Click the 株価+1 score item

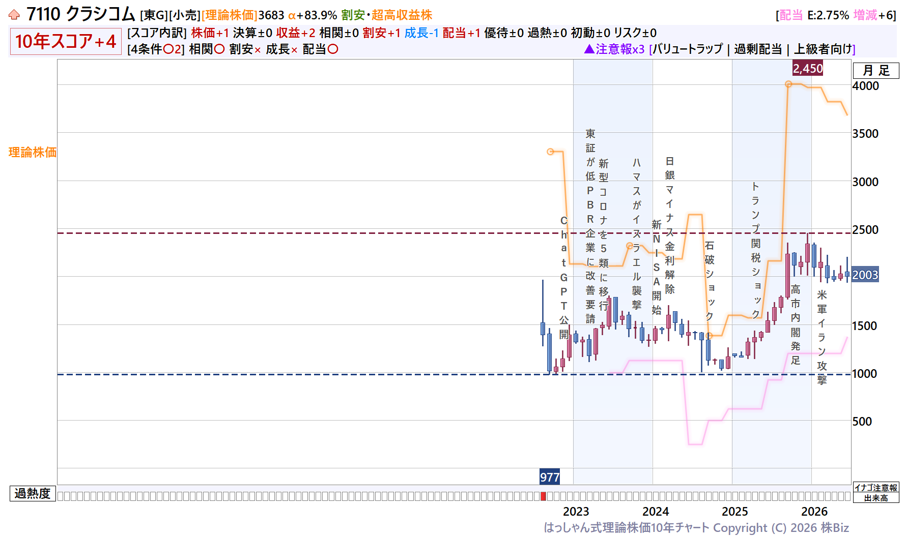click(210, 33)
